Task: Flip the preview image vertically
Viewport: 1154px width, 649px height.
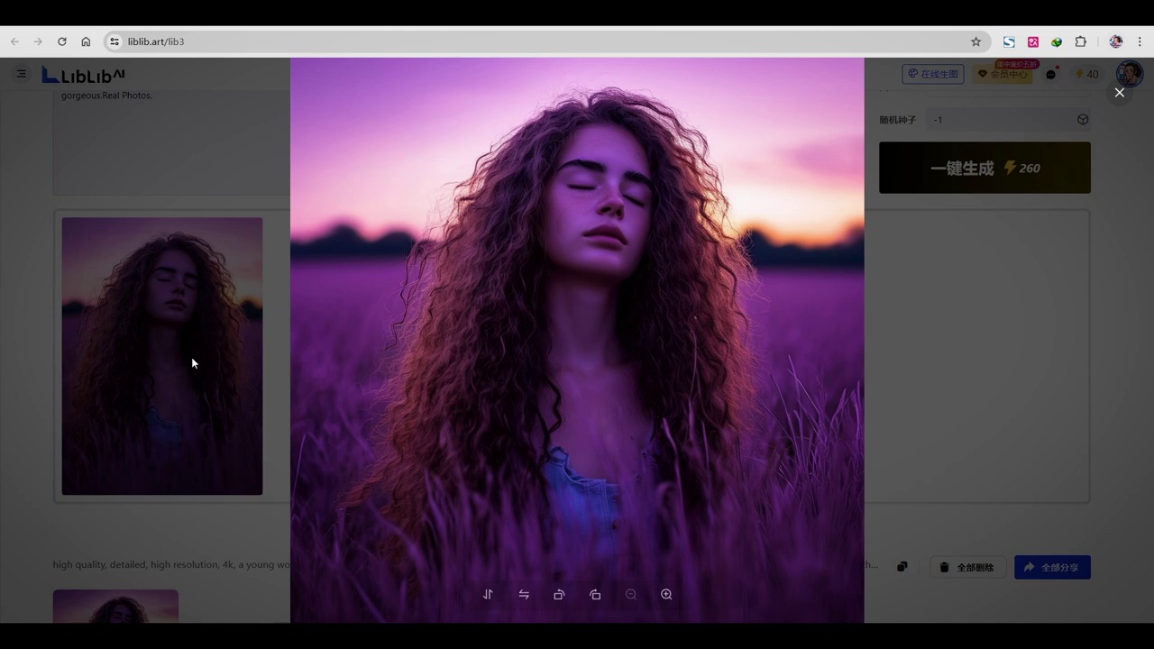Action: tap(488, 594)
